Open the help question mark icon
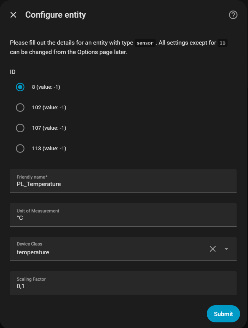Screen dimensions: 248x328 pos(233,15)
